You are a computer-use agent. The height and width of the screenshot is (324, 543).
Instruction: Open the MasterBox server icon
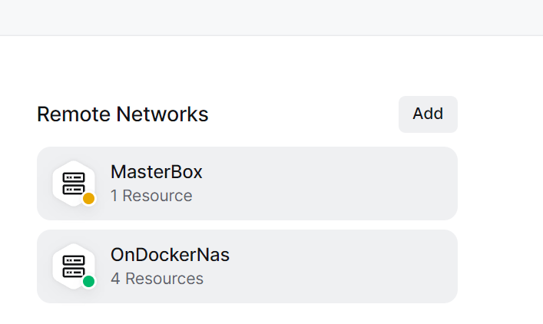74,183
